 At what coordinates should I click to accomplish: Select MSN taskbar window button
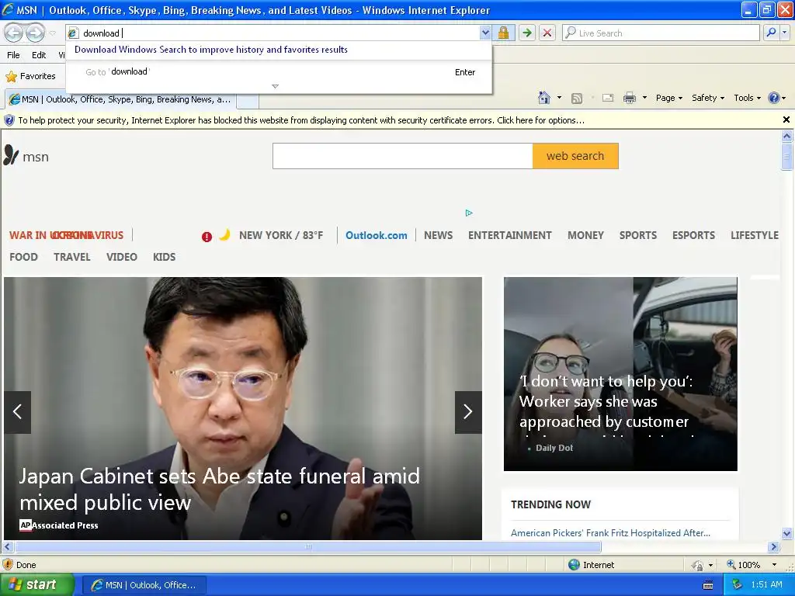(x=144, y=585)
